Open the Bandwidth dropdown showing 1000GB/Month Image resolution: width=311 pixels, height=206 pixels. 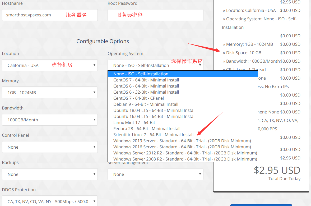pos(50,120)
